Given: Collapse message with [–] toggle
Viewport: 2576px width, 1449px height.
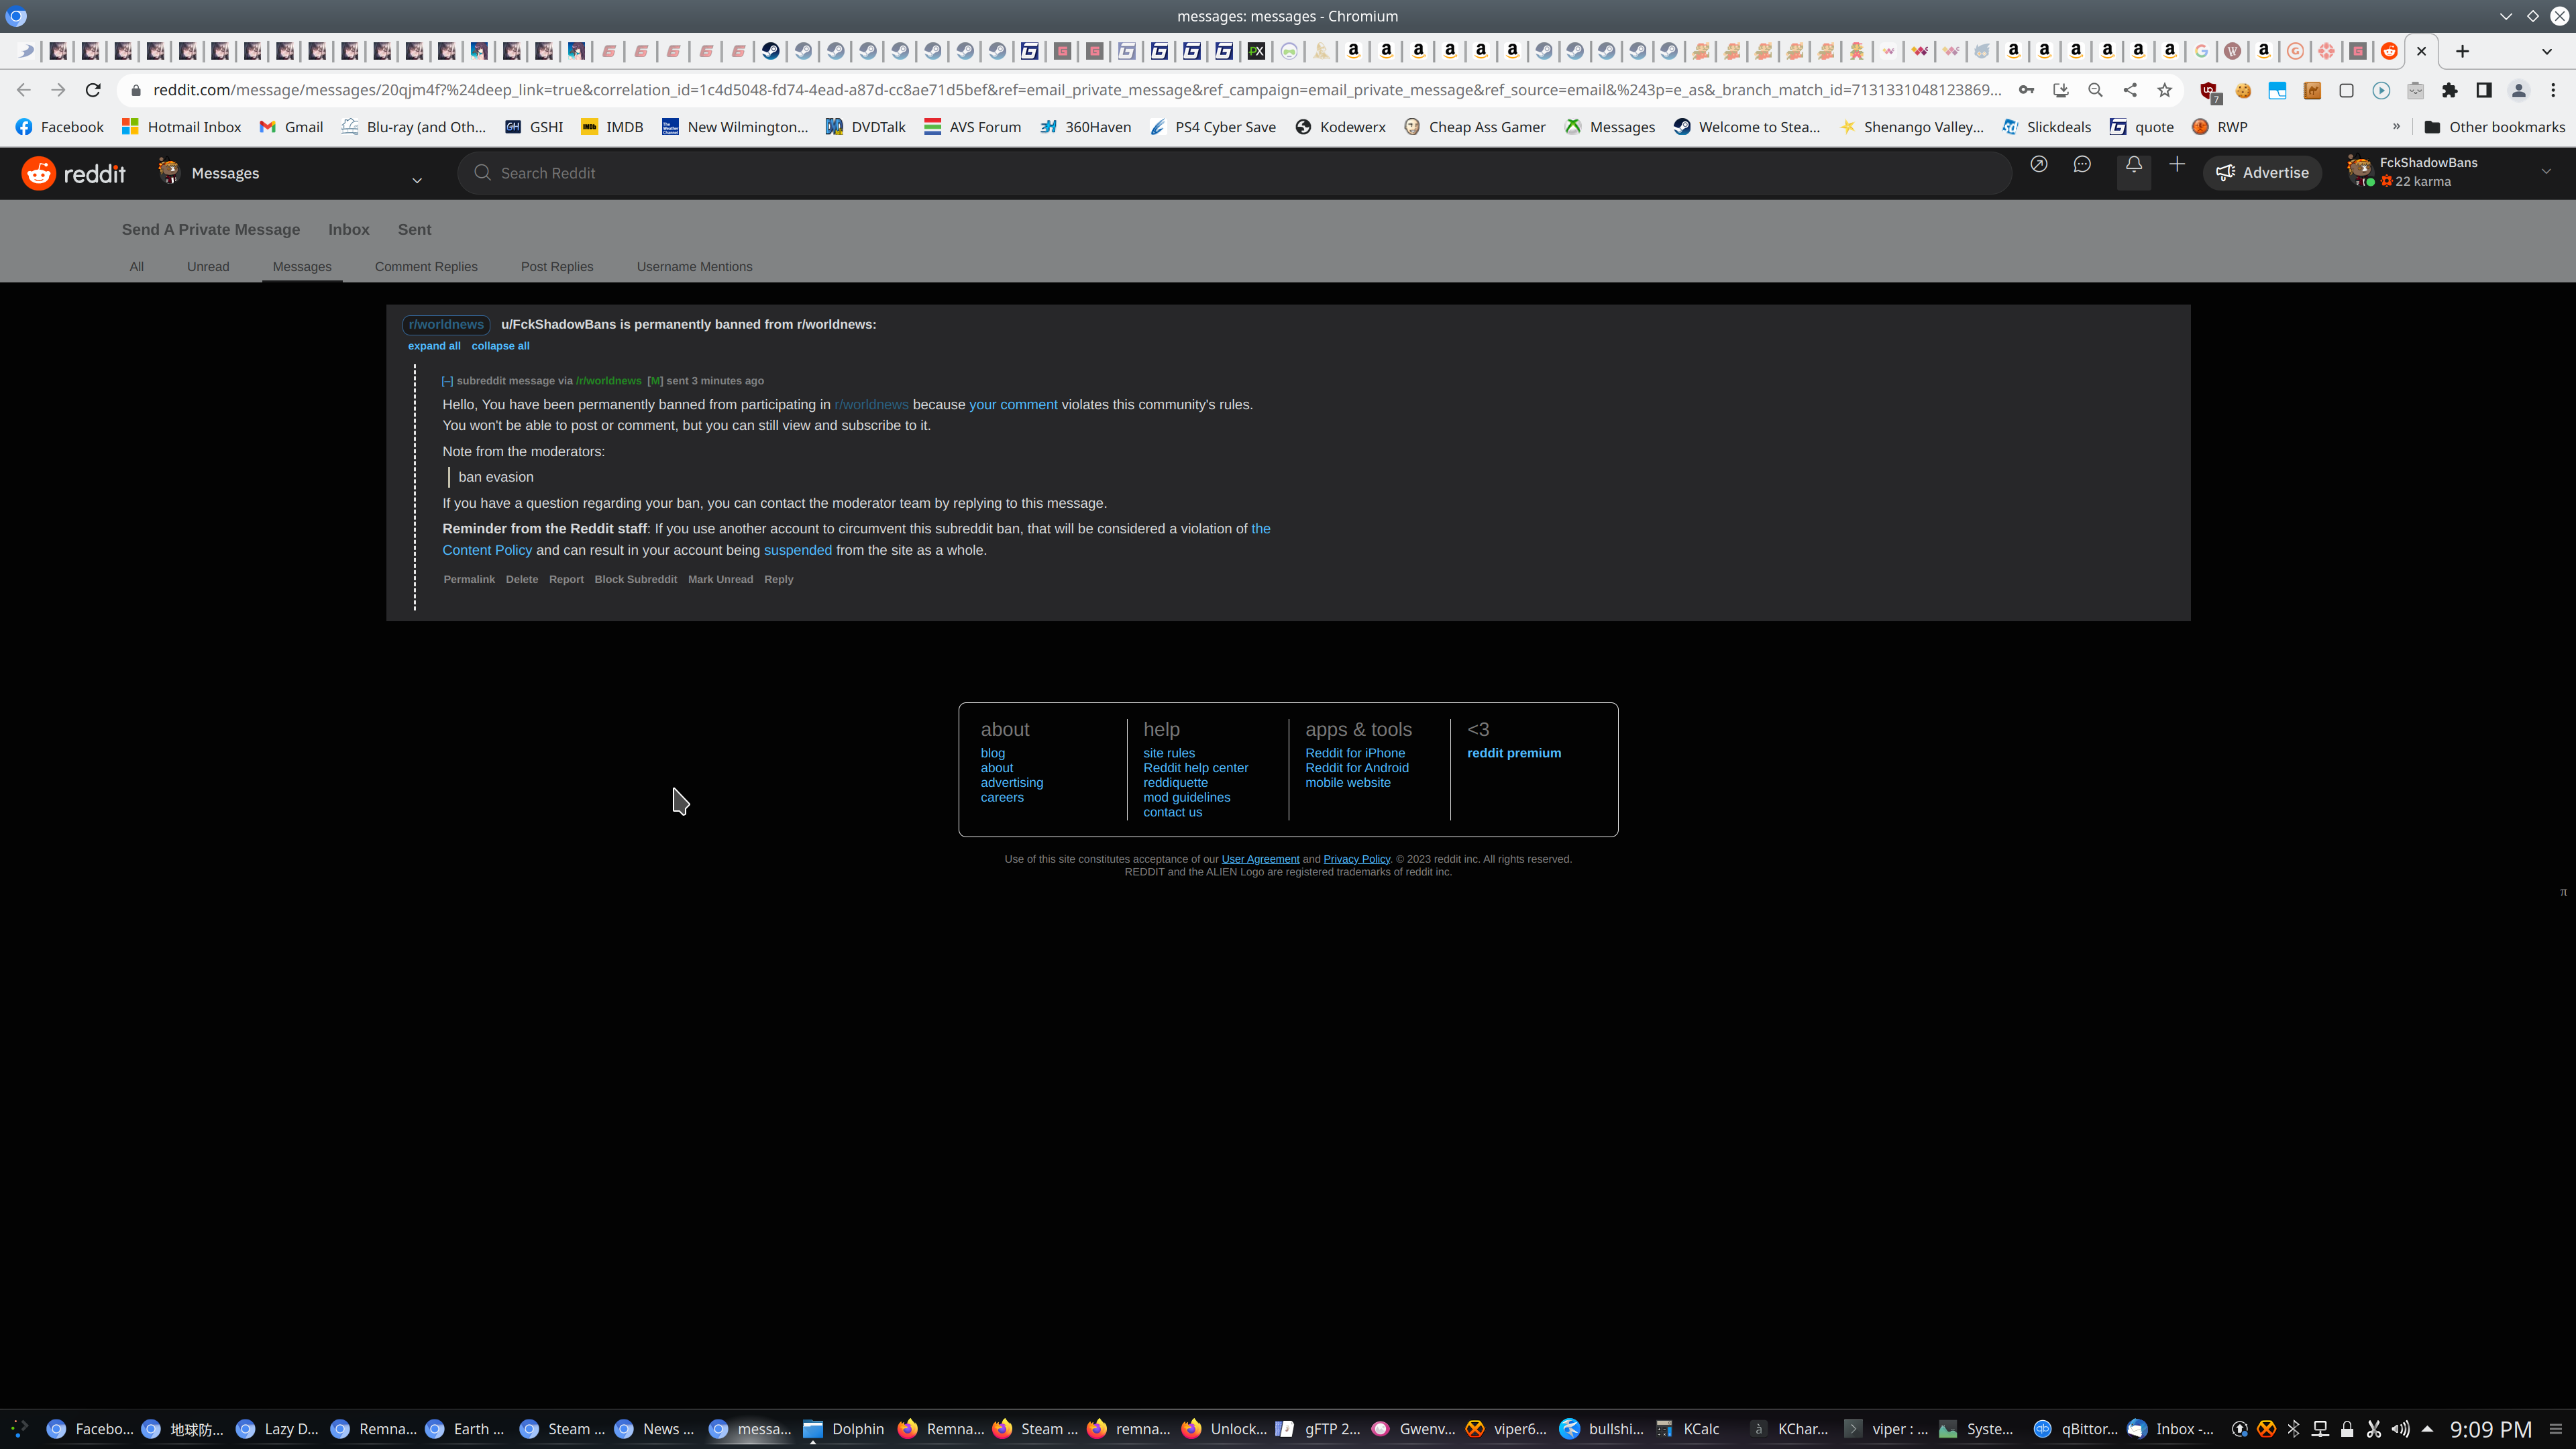Looking at the screenshot, I should click(x=447, y=381).
